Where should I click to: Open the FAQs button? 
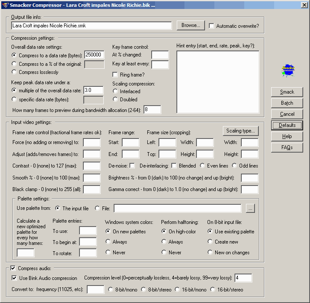[287, 147]
